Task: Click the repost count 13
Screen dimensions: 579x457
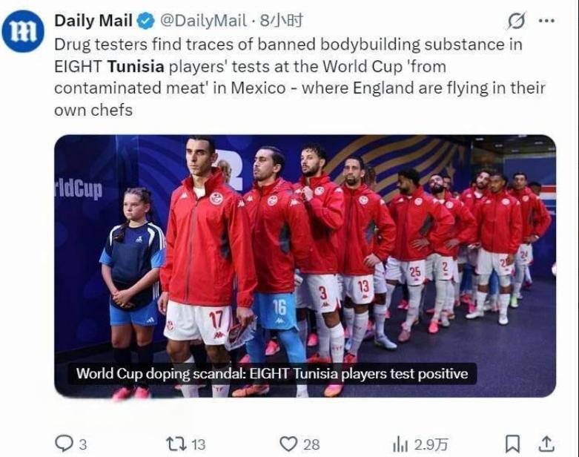Action: 198,444
